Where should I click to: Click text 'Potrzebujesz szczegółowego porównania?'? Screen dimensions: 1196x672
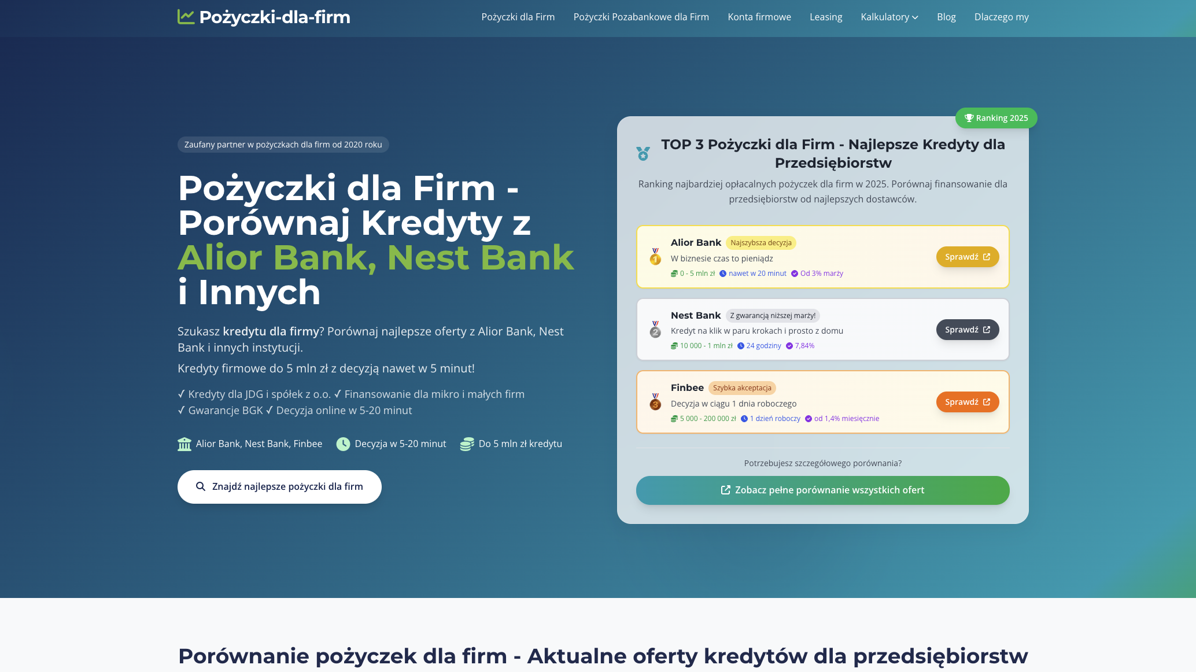coord(823,463)
